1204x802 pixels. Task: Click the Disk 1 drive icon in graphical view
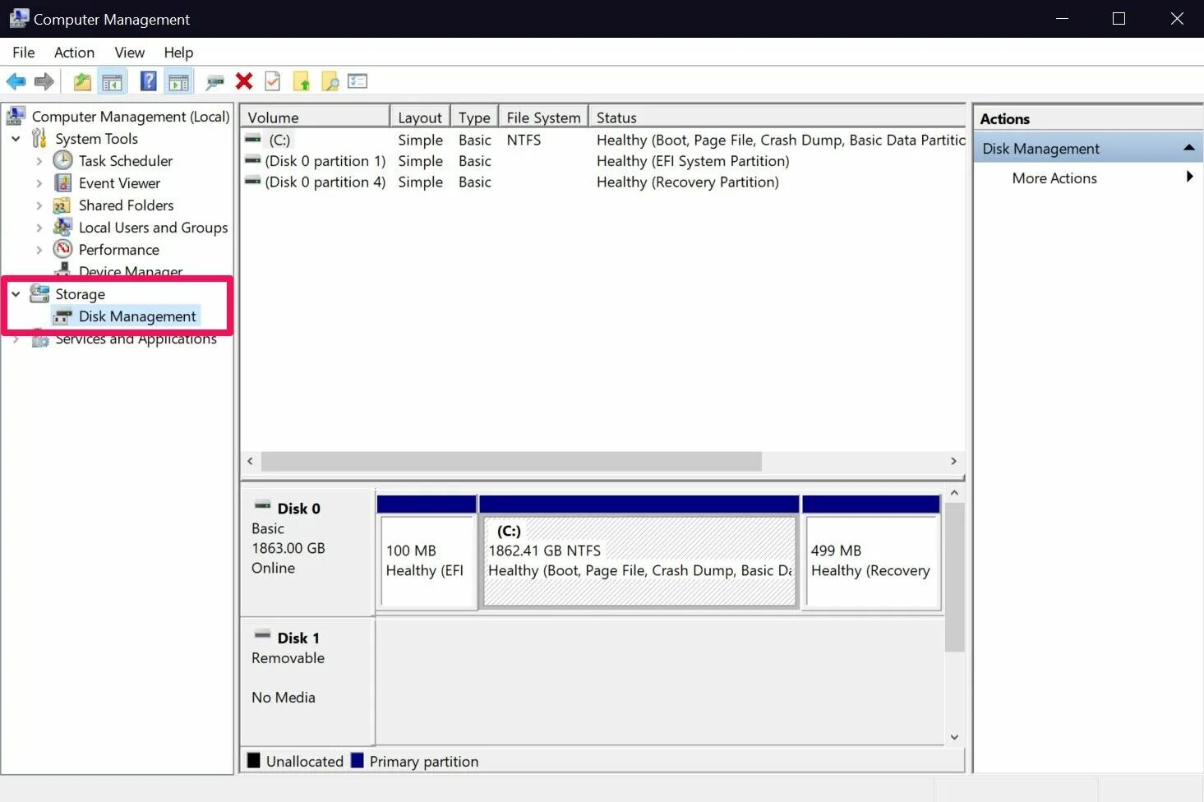click(x=262, y=634)
